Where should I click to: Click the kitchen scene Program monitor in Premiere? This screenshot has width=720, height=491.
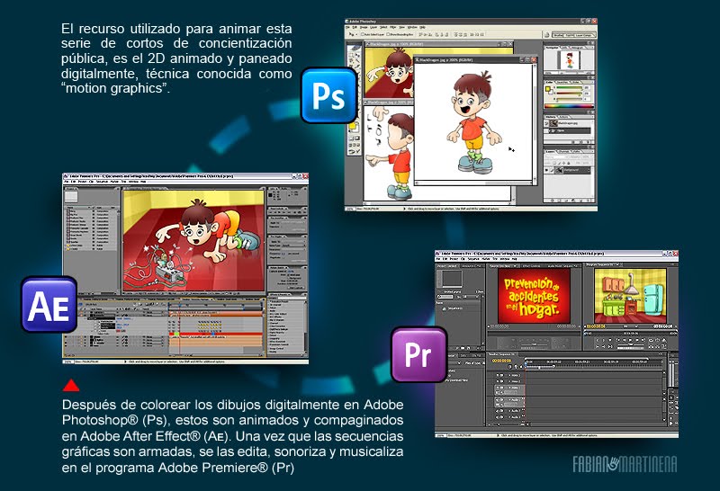631,296
